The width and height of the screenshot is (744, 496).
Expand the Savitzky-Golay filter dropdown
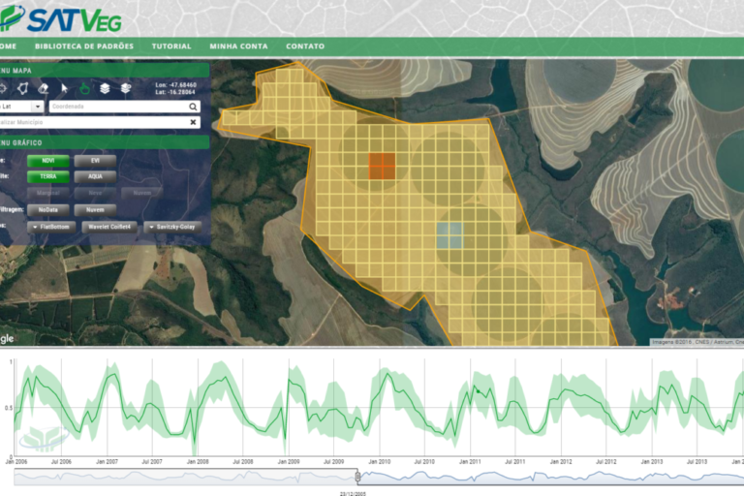(x=172, y=226)
